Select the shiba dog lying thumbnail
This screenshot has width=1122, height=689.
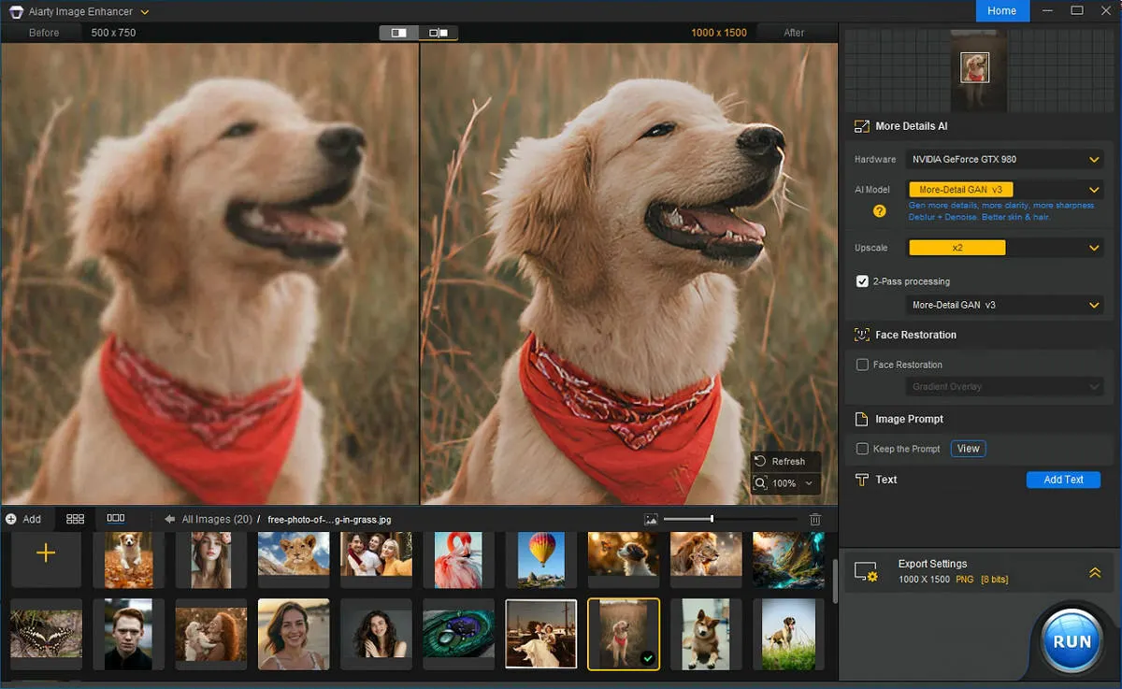click(706, 635)
